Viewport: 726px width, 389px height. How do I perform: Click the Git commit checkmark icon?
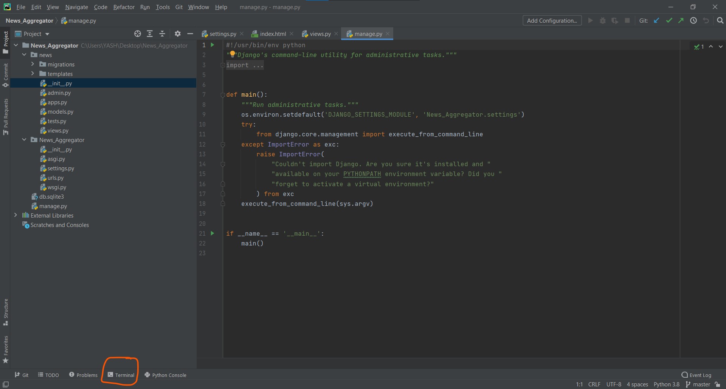click(669, 21)
